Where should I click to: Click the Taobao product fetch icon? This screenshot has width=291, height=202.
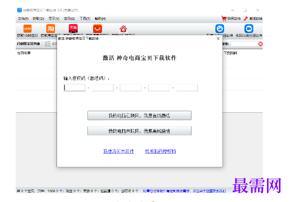pyautogui.click(x=50, y=29)
